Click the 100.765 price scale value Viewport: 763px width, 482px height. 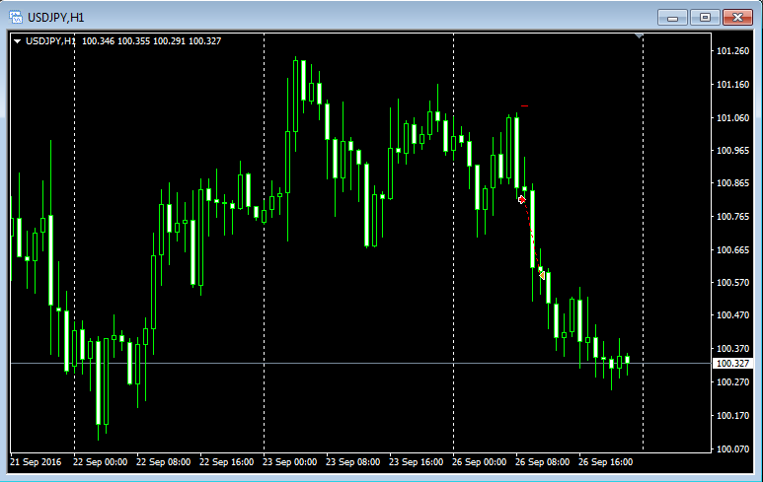point(732,217)
